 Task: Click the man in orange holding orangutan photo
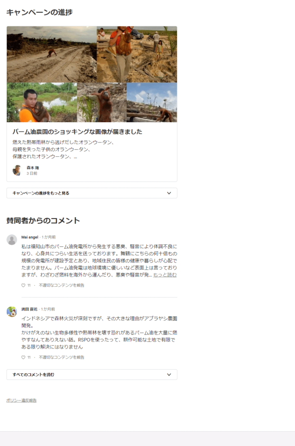pos(42,102)
